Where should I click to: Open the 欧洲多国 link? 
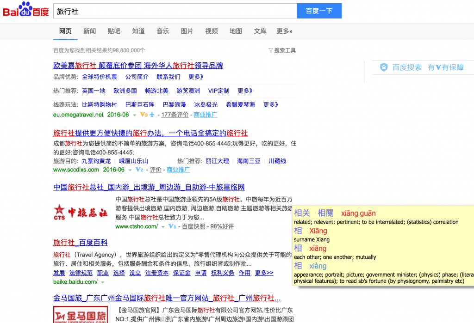tap(125, 91)
